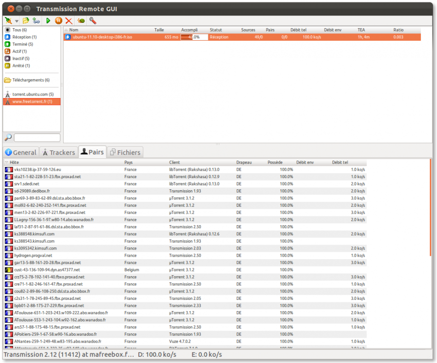Click the magnifier search icon
The image size is (437, 363).
pyautogui.click(x=8, y=137)
